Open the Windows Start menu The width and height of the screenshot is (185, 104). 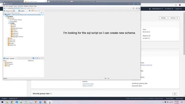pos(2,102)
